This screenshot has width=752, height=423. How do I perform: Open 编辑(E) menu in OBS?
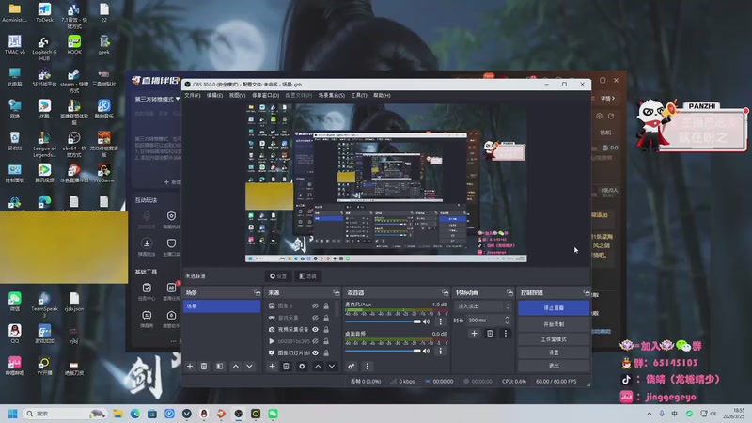(x=214, y=96)
